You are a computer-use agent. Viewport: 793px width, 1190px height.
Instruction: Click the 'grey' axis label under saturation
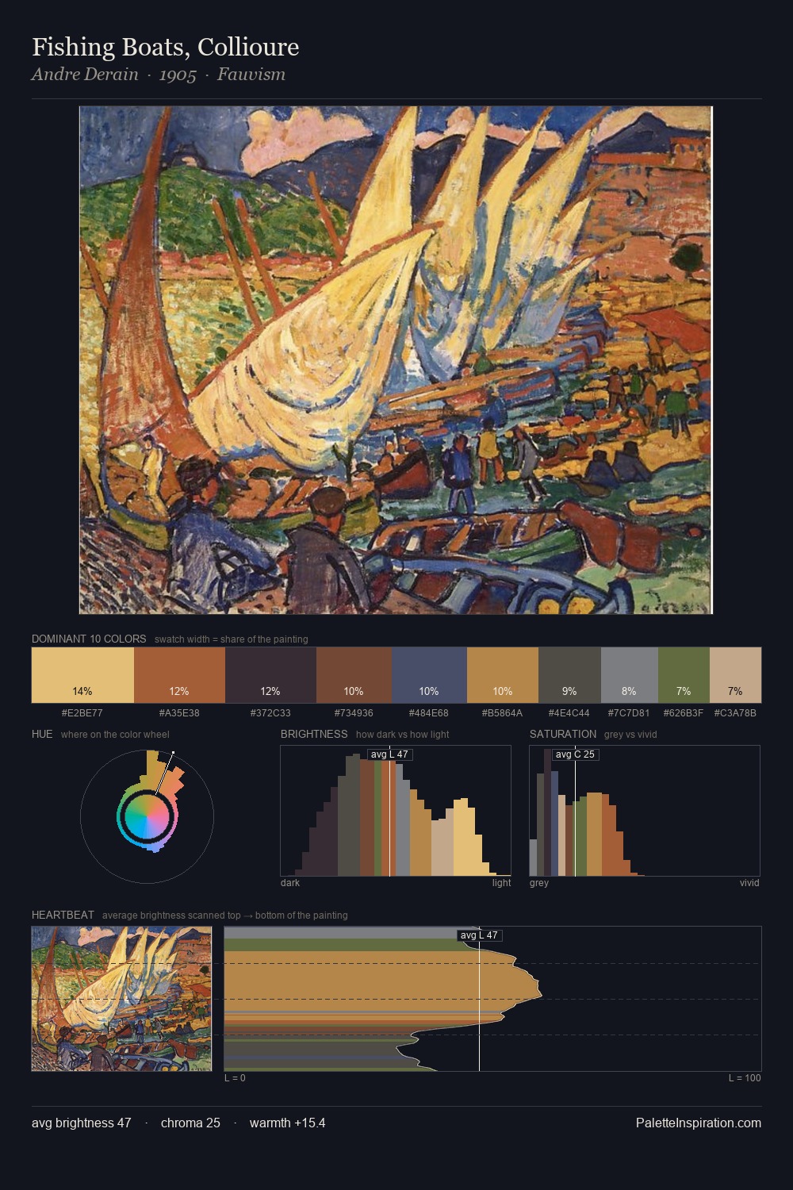coord(539,883)
